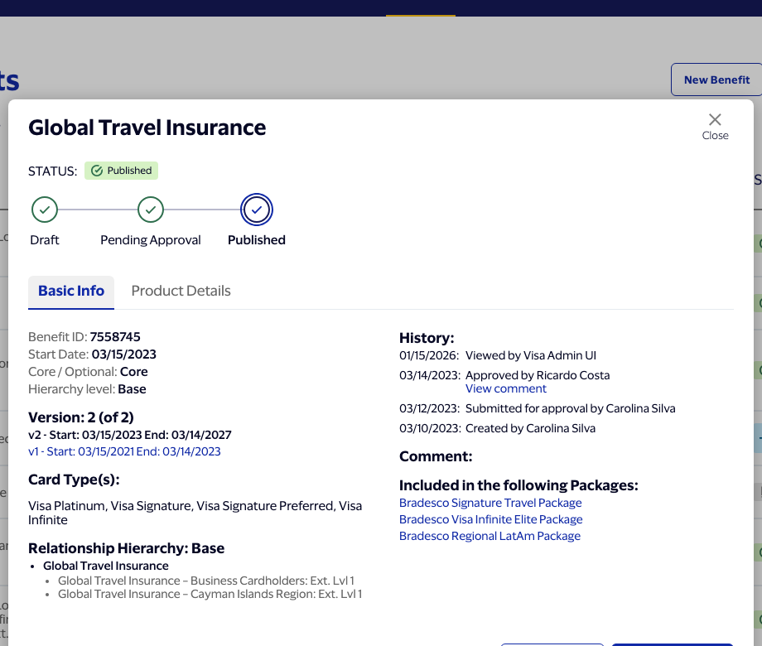Click the Pending Approval step label

151,240
